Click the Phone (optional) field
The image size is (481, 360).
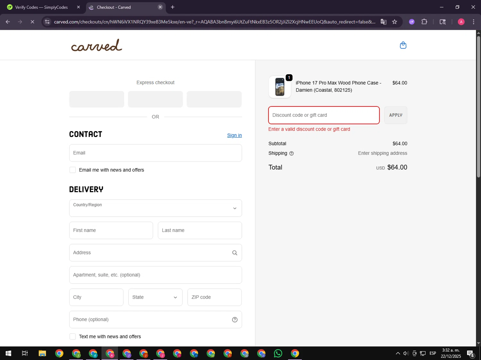pos(156,320)
